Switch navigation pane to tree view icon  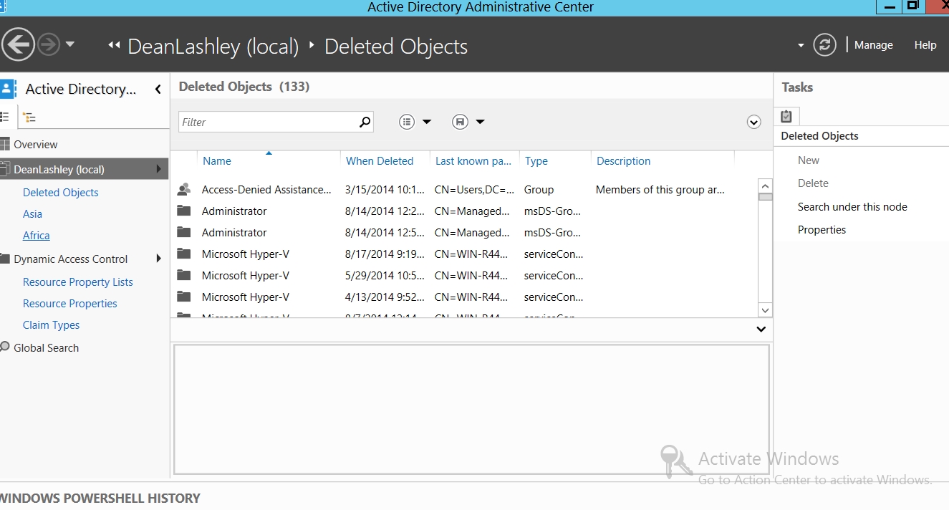[x=29, y=117]
